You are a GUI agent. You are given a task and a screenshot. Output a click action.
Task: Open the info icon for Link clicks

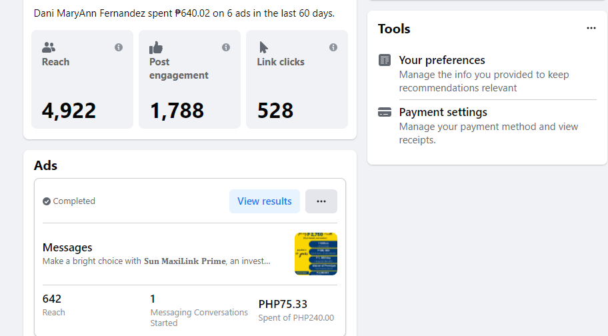point(333,47)
